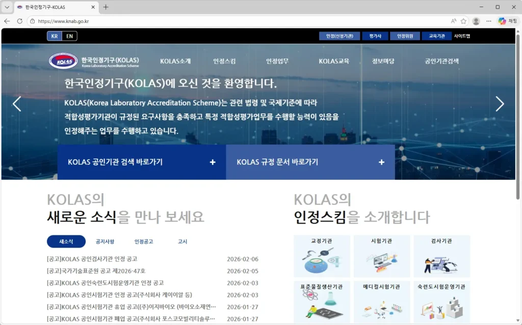Go to previous banner slide arrow
Image resolution: width=522 pixels, height=325 pixels.
(17, 104)
